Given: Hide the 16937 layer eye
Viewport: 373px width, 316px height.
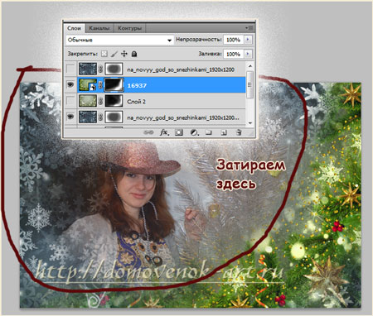Looking at the screenshot, I should click(70, 85).
